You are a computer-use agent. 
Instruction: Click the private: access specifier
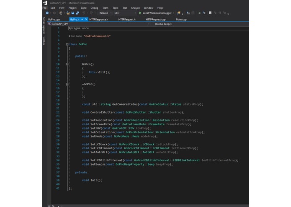(82, 173)
